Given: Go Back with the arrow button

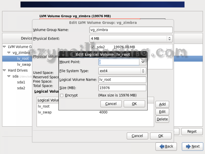Looking at the screenshot, I should click(x=166, y=146).
